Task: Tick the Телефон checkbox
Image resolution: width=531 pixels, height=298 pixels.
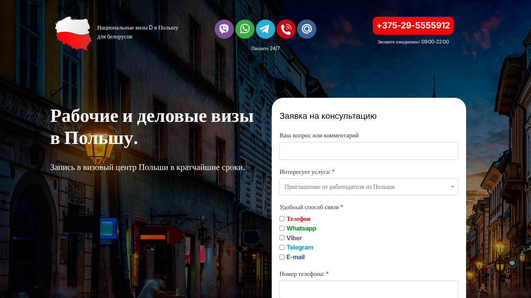Action: 282,219
